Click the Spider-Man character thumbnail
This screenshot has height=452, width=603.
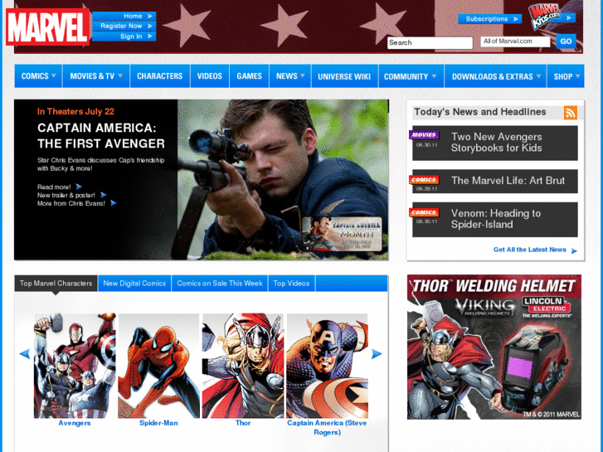158,366
